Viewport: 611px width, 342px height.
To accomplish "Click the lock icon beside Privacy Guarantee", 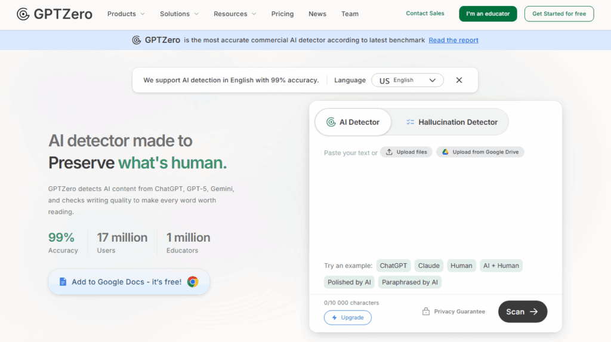I will (426, 311).
